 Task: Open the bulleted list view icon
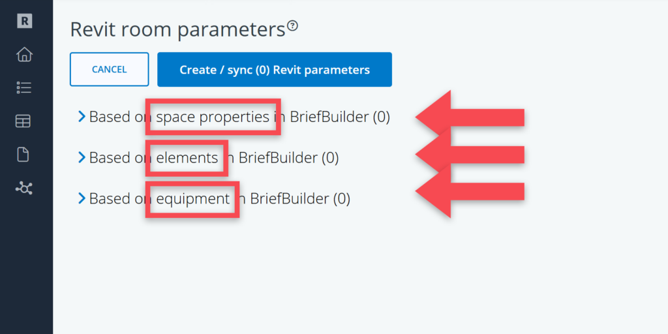[x=24, y=87]
